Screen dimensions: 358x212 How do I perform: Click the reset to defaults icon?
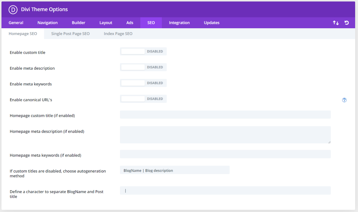click(347, 23)
